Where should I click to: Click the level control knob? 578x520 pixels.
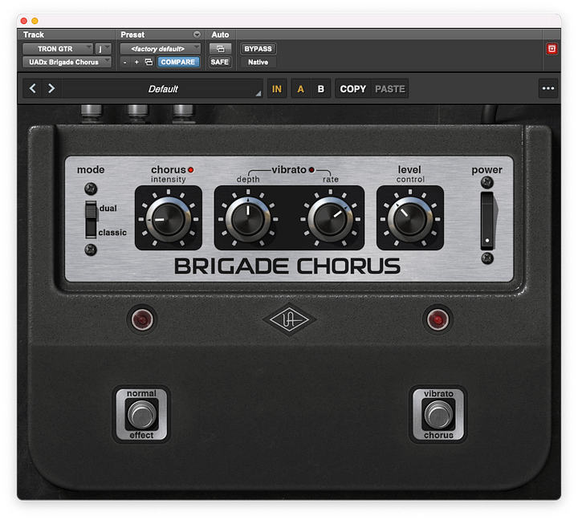click(410, 219)
